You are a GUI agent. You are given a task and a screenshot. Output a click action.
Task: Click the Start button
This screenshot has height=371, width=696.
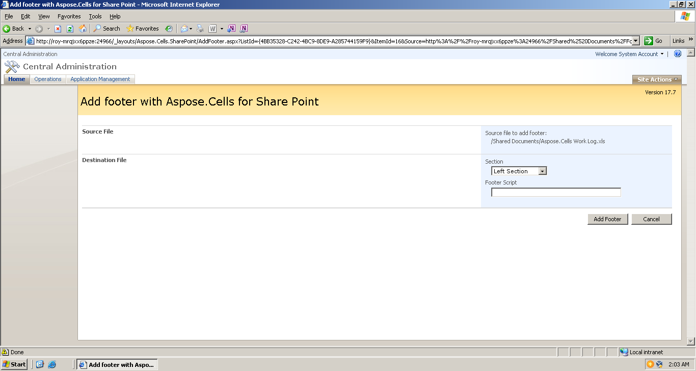tap(14, 364)
